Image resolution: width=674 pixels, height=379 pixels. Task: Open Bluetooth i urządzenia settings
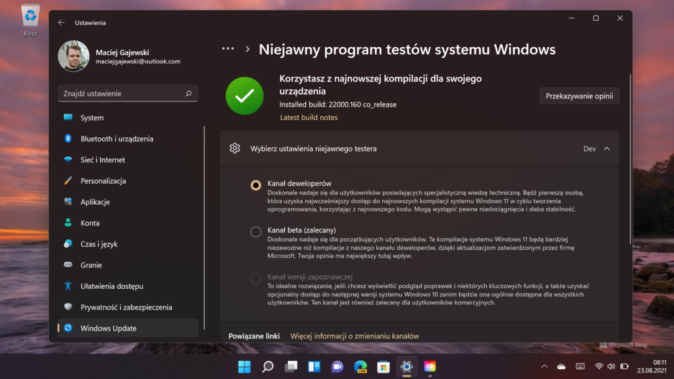(127, 139)
